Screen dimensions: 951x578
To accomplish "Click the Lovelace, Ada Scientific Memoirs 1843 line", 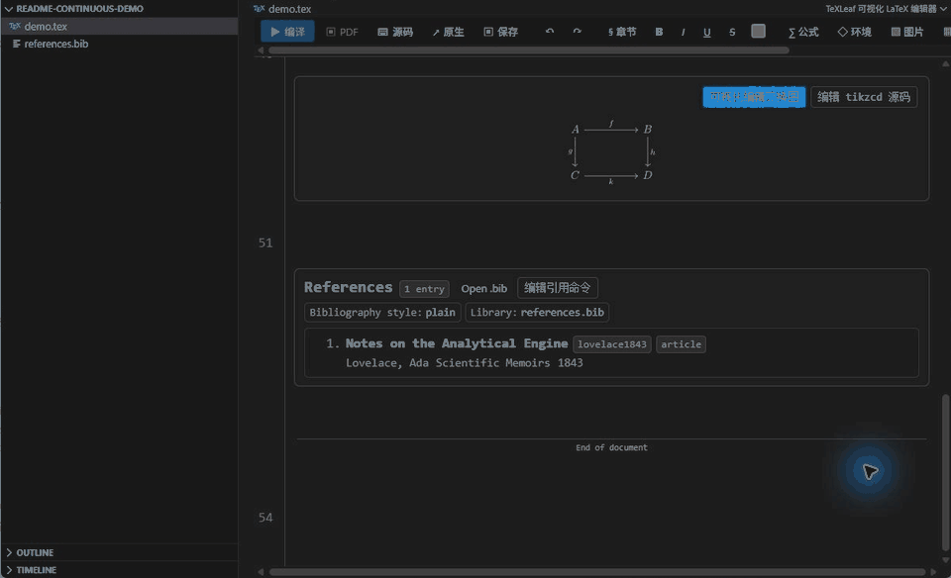I will (x=464, y=363).
